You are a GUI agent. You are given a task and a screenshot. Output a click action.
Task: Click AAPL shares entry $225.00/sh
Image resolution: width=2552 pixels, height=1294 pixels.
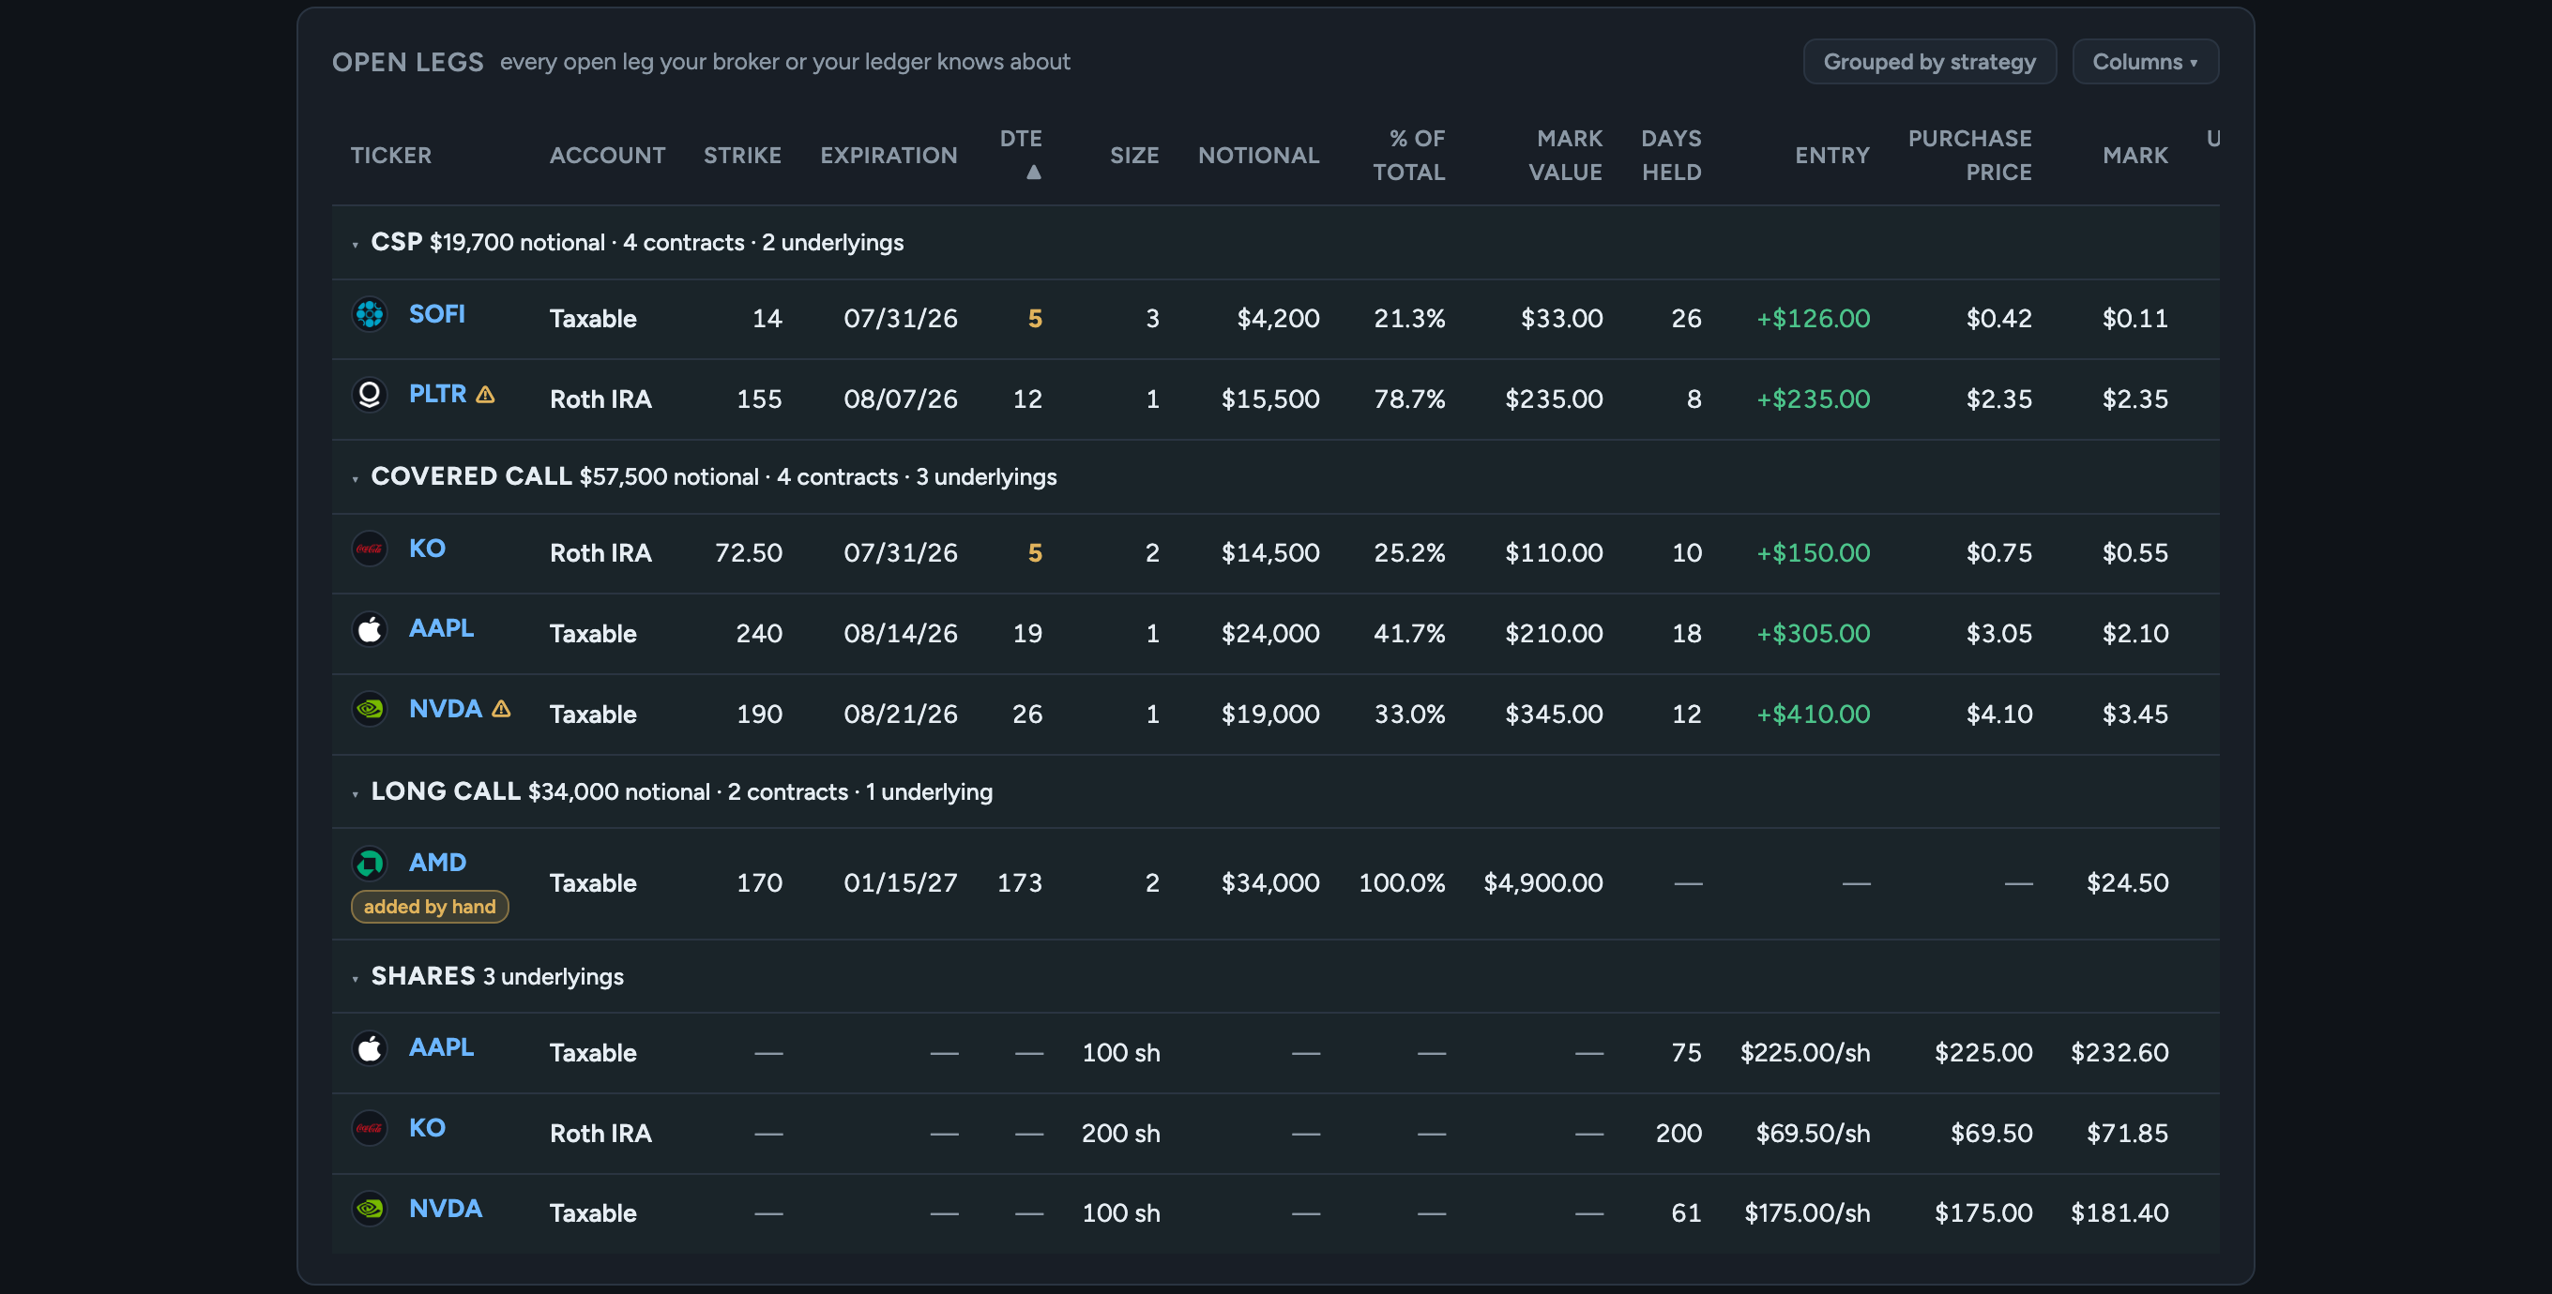[x=1805, y=1052]
